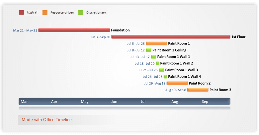Select the green Paint Room 1 Wall 3 bar

click(161, 70)
